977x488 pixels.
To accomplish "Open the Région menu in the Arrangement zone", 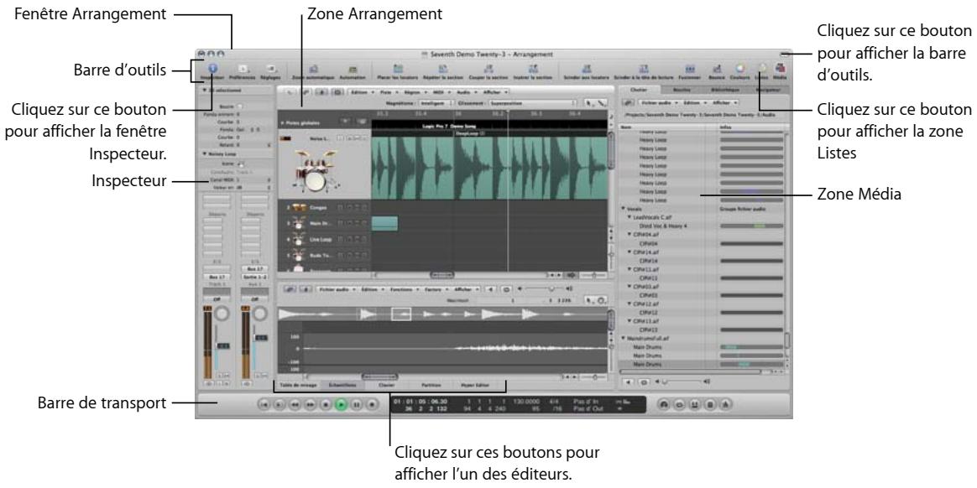I will pos(414,91).
